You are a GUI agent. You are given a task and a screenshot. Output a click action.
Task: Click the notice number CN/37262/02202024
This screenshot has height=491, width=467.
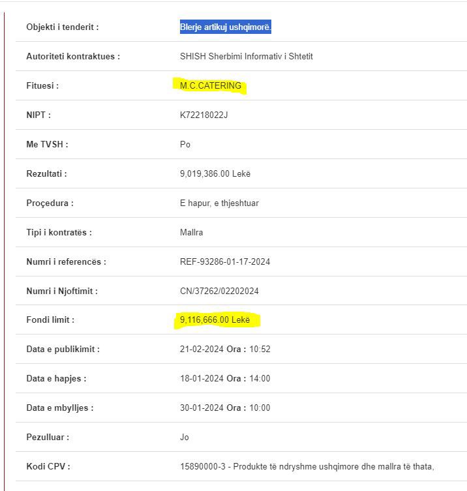(x=219, y=291)
